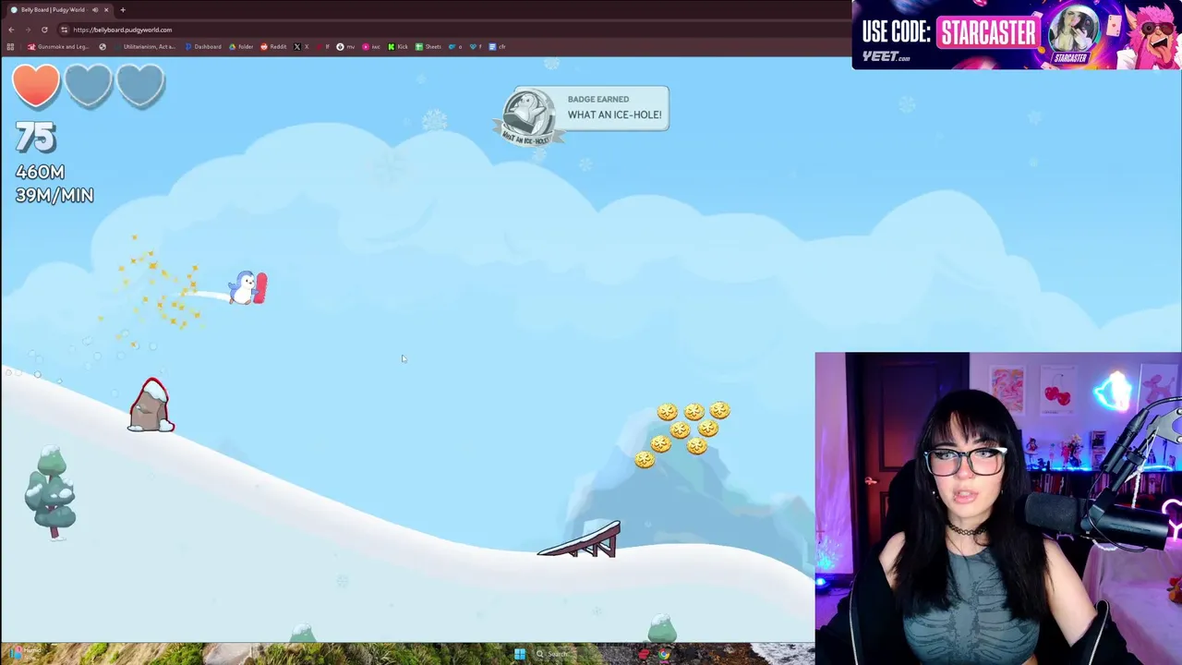Open the iwc bookmark
Image resolution: width=1182 pixels, height=665 pixels.
[x=371, y=46]
